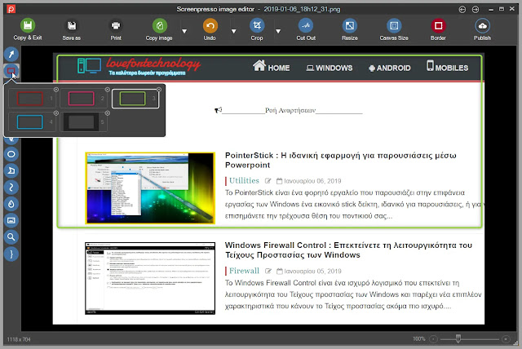Select the Freehand curve tool
The image size is (522, 349).
[11, 188]
